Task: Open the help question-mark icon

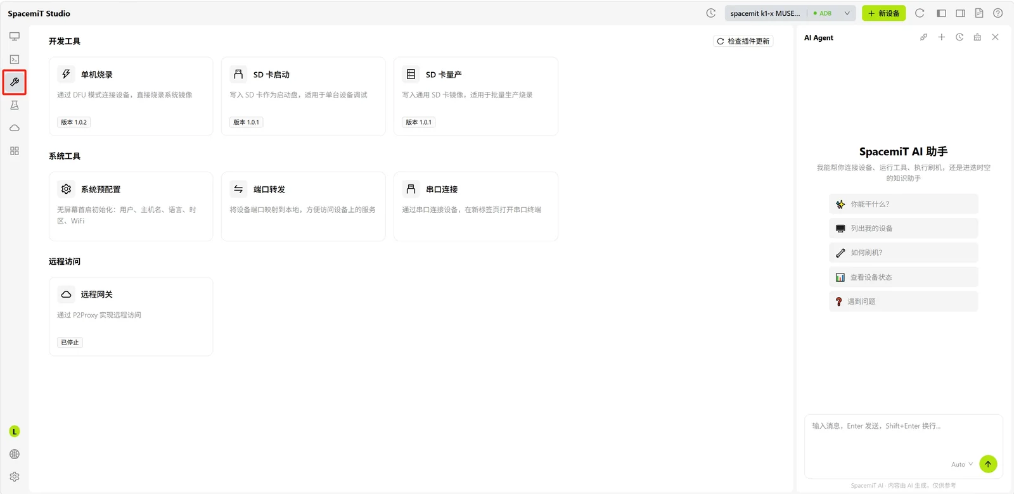Action: (998, 13)
